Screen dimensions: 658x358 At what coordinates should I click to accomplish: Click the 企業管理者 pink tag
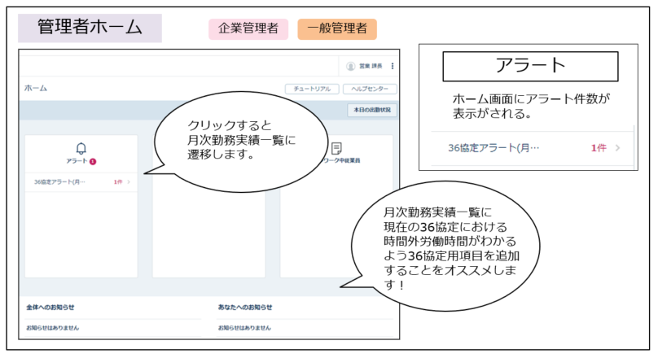[x=248, y=29]
